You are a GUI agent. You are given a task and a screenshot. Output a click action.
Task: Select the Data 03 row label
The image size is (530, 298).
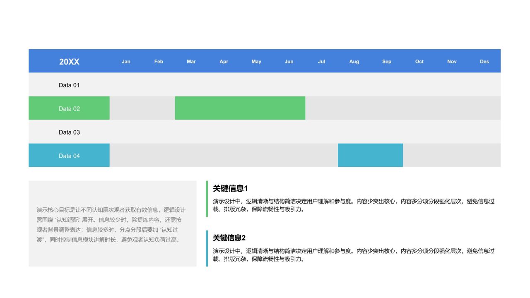pyautogui.click(x=69, y=132)
